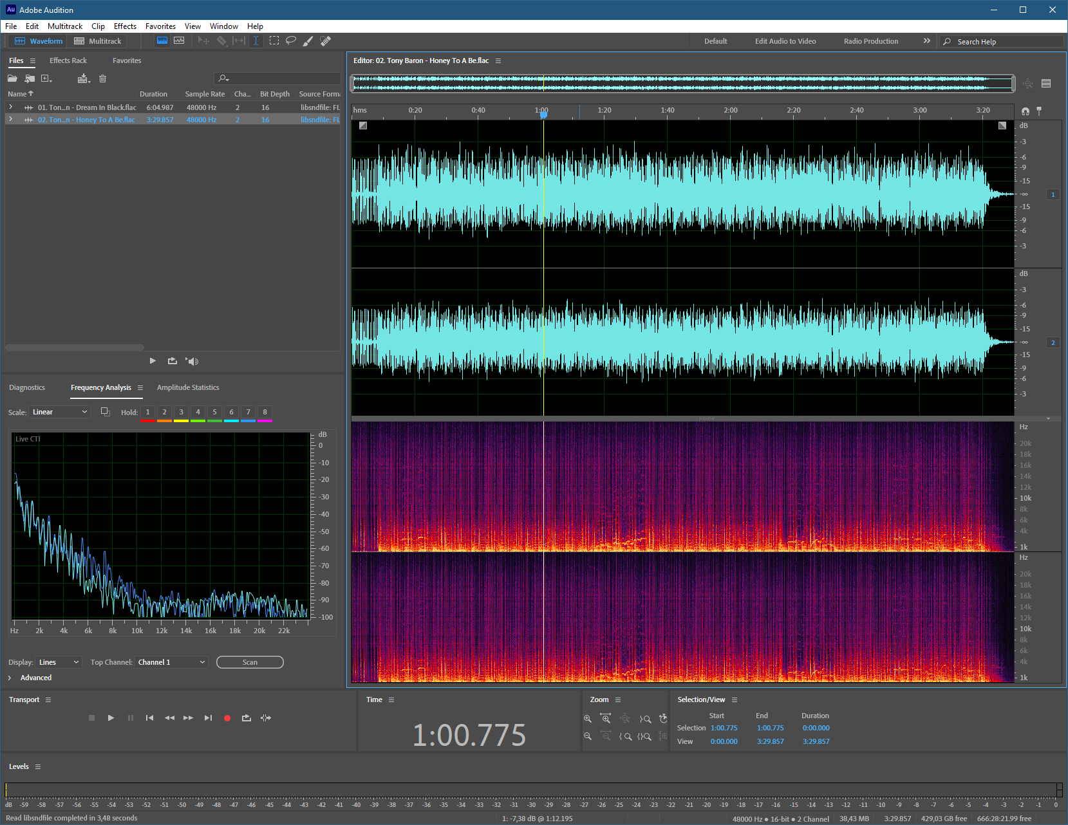Show more workspaces chevron
The width and height of the screenshot is (1068, 825).
[x=927, y=41]
